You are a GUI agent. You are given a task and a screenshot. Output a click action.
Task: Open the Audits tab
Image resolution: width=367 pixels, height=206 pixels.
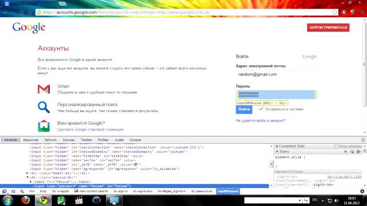119,140
